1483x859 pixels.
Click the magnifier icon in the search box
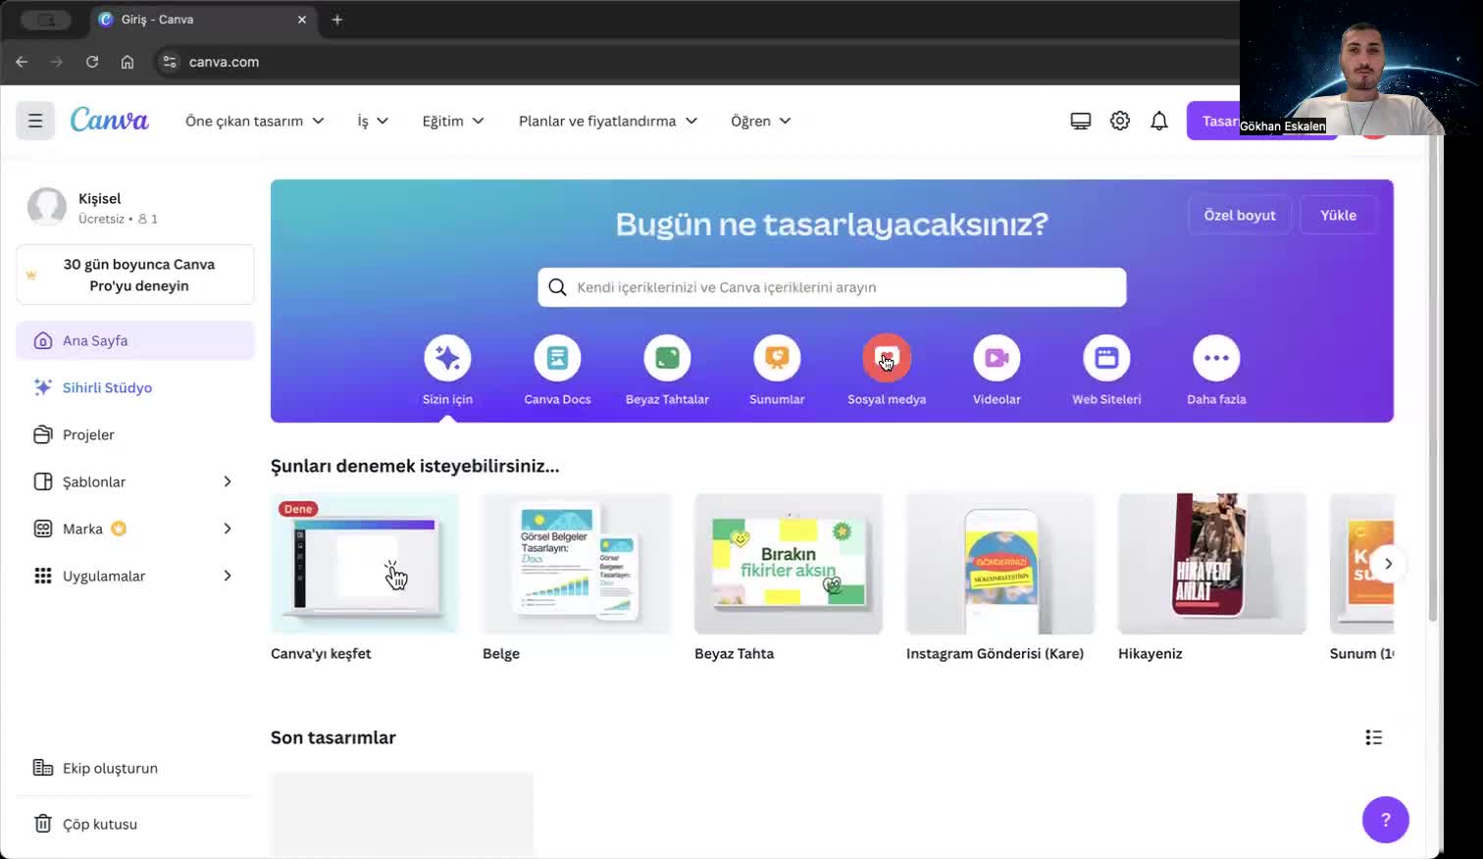tap(557, 287)
